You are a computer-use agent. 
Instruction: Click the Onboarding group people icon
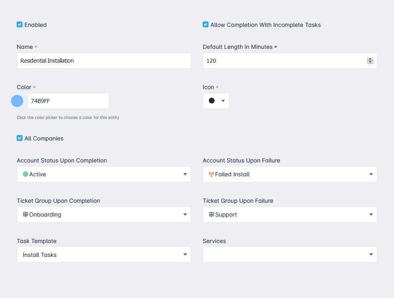[25, 215]
